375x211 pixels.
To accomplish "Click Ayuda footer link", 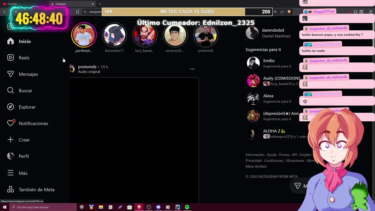I will pos(272,155).
